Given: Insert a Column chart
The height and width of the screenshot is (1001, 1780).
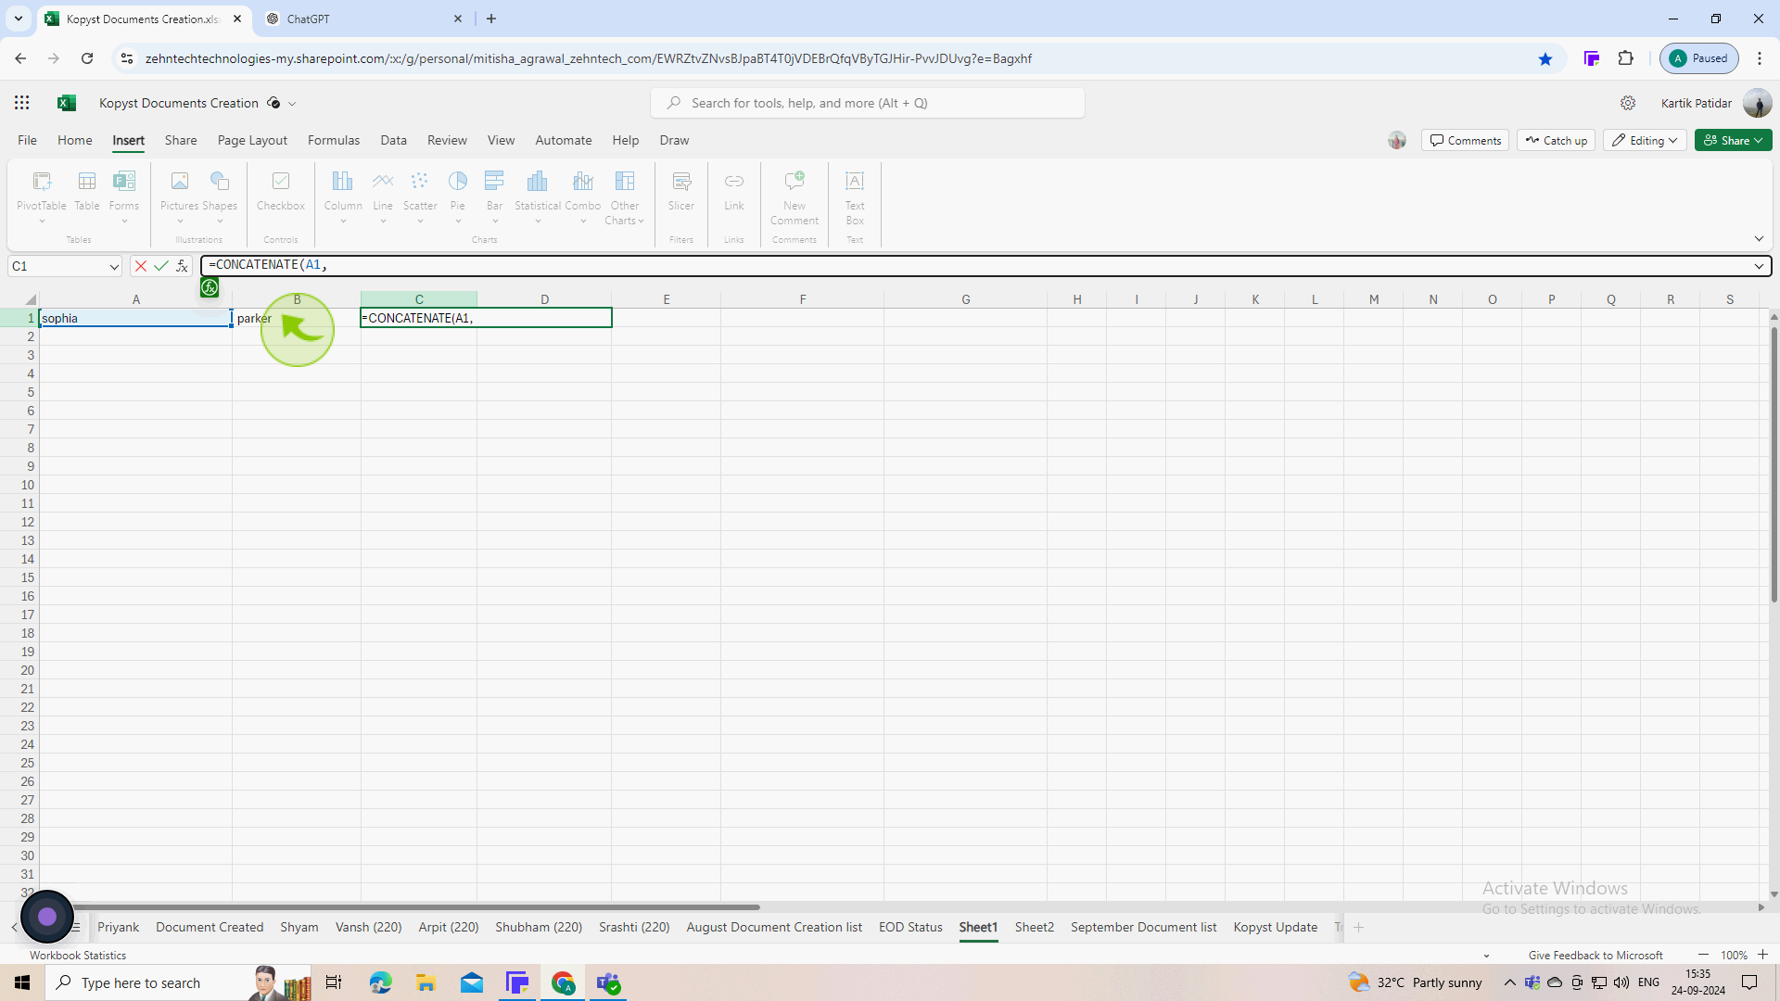Looking at the screenshot, I should [343, 196].
